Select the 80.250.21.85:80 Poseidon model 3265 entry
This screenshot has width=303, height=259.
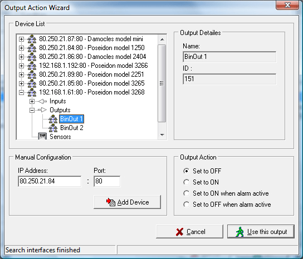pos(92,83)
